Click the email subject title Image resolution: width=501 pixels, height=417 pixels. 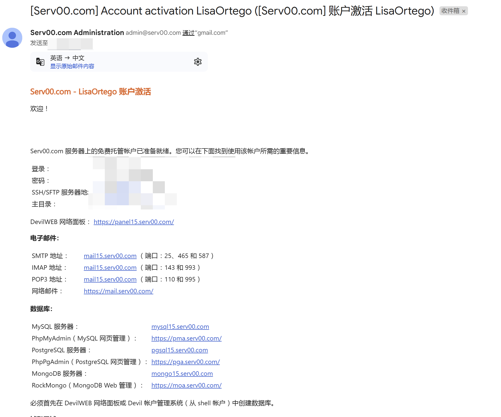click(232, 11)
